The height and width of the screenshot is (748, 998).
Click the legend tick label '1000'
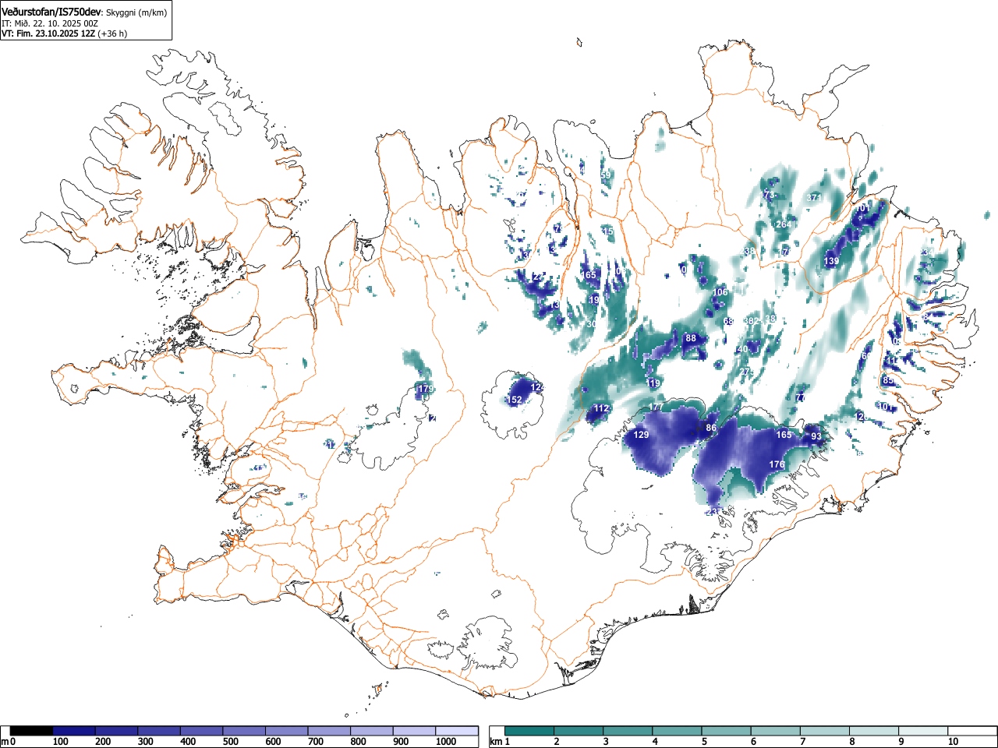pos(446,742)
